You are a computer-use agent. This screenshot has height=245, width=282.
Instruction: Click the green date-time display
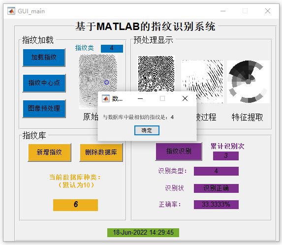coord(143,232)
